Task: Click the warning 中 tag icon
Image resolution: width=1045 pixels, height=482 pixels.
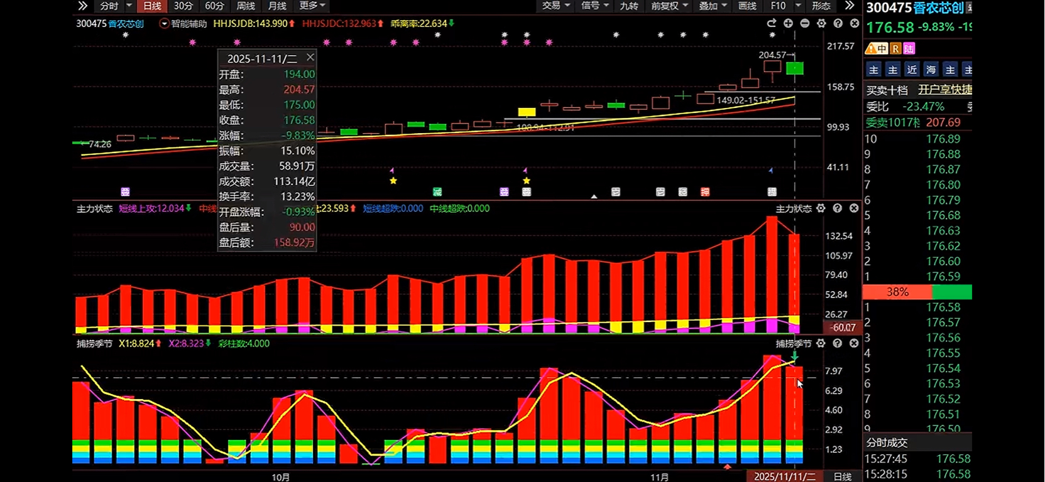Action: pos(877,48)
